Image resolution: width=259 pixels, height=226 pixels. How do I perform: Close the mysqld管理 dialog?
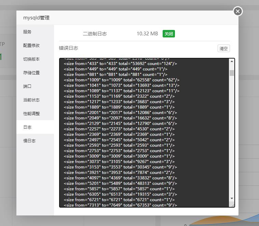238,11
